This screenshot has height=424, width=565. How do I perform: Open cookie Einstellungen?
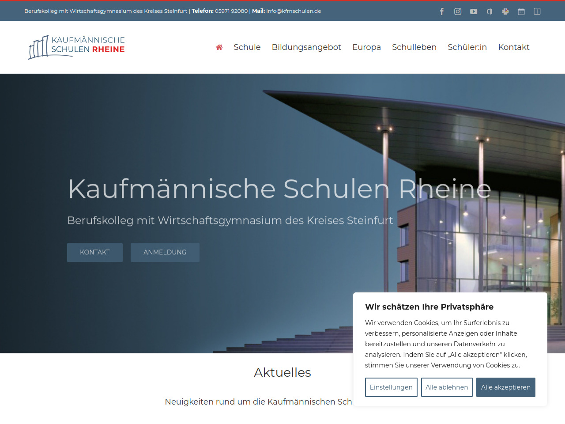click(391, 387)
